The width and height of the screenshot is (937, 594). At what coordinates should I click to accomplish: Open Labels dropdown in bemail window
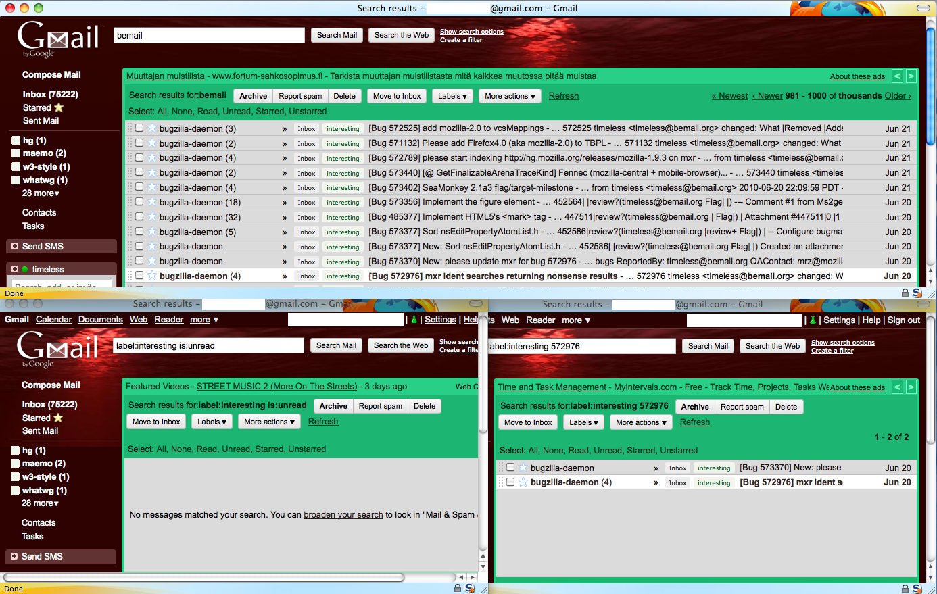pyautogui.click(x=452, y=96)
